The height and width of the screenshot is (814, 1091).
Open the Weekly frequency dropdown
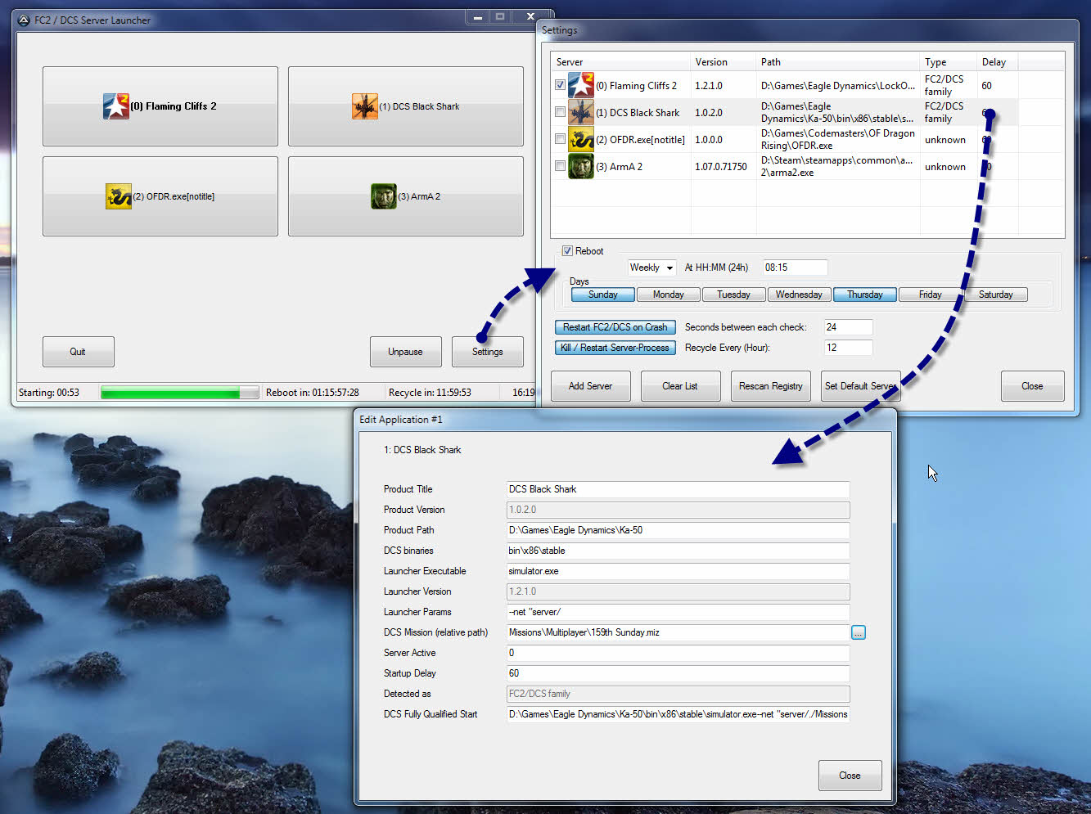click(x=651, y=268)
